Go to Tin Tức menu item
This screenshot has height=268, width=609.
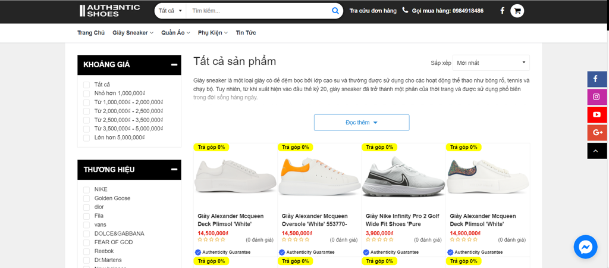[246, 33]
